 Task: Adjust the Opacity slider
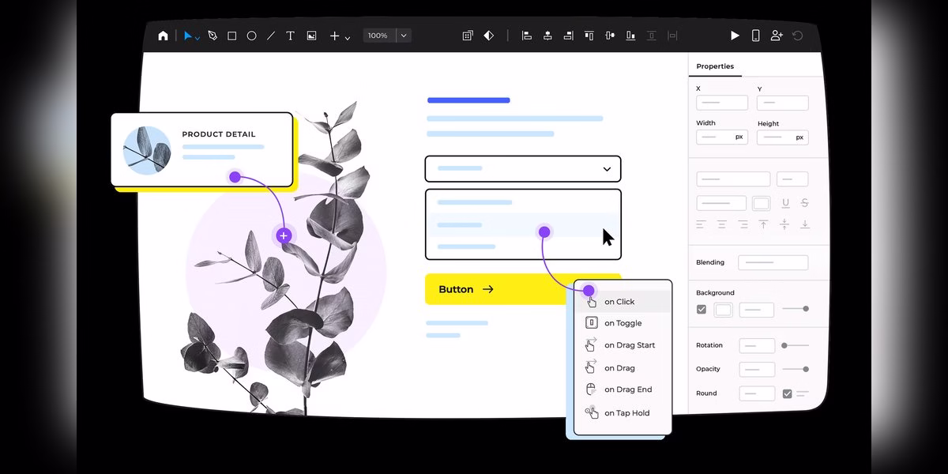point(796,369)
